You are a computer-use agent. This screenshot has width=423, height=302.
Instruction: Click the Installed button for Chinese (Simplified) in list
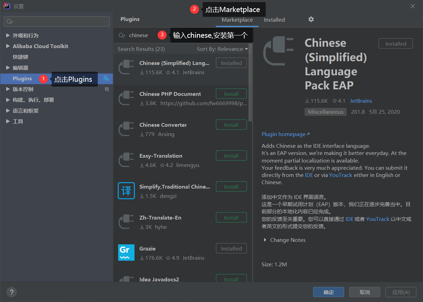tap(231, 63)
